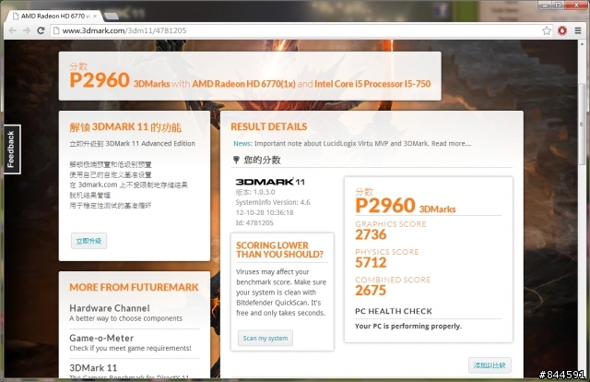Open the Read more... news link
Viewport: 590px width, 382px height.
[451, 144]
